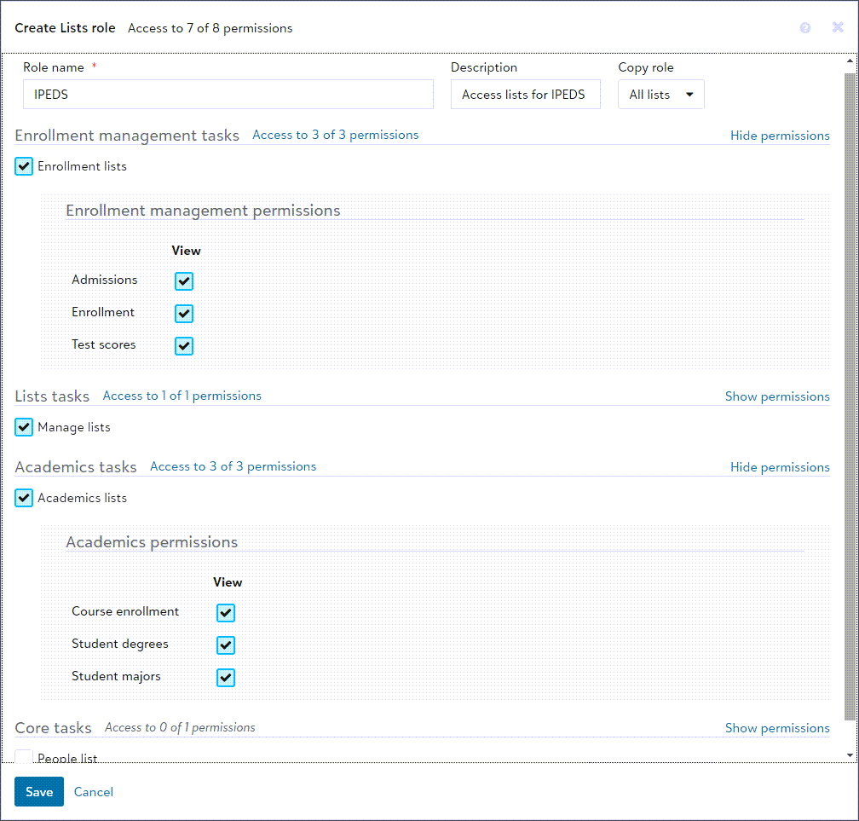The width and height of the screenshot is (859, 821).
Task: Click 'Access to 3 of 3 permissions' under Enrollment management
Action: pyautogui.click(x=335, y=135)
